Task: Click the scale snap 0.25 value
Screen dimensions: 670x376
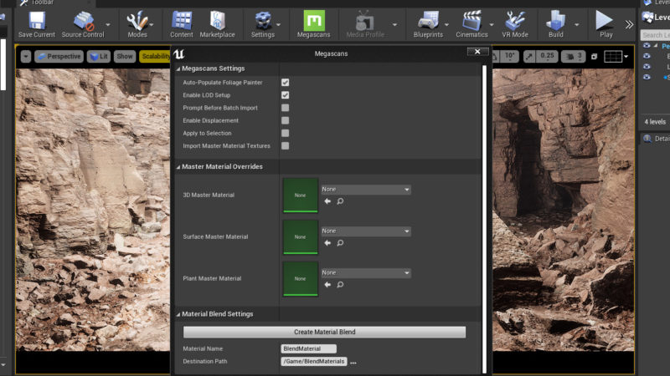Action: tap(547, 56)
